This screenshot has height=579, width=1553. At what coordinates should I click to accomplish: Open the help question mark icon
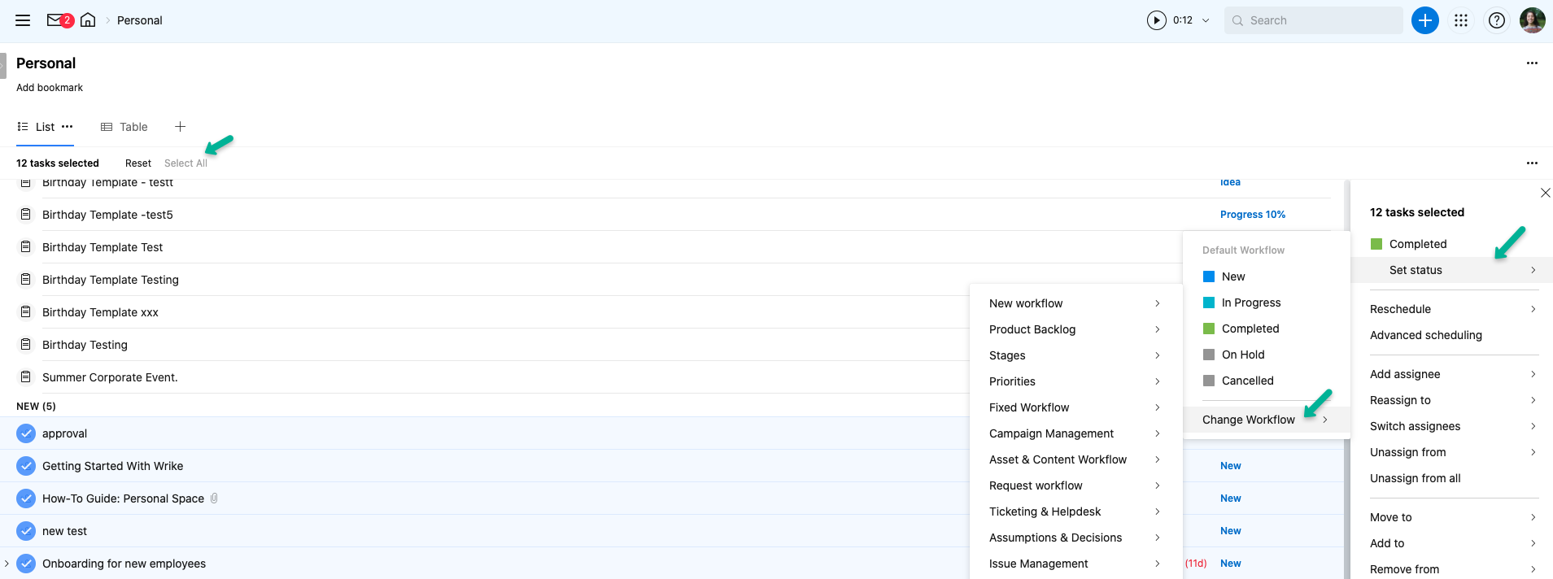coord(1496,20)
